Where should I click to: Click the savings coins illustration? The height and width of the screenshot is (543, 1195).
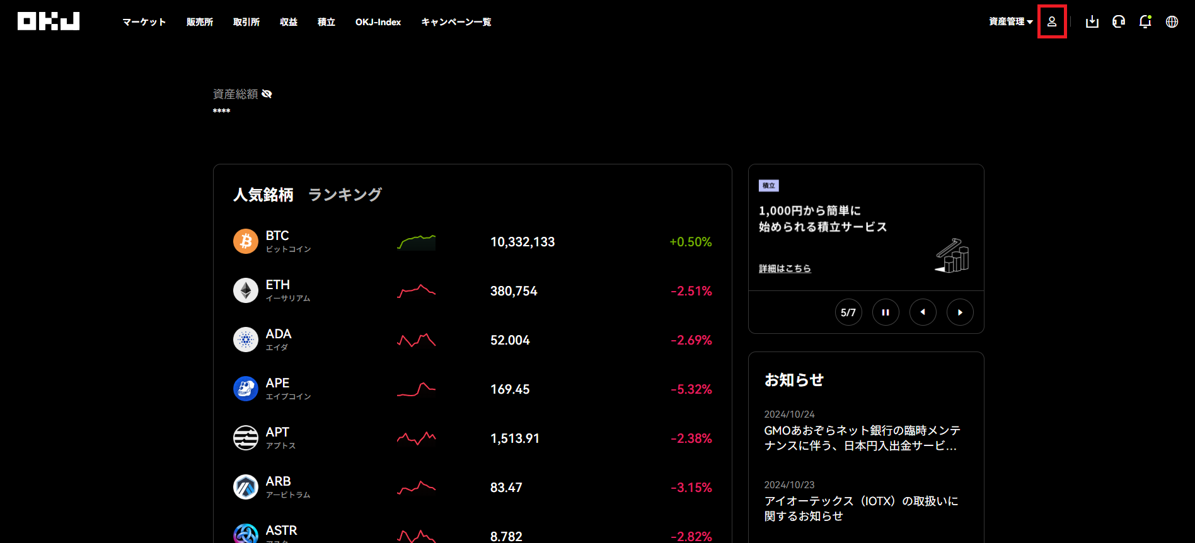pos(952,255)
